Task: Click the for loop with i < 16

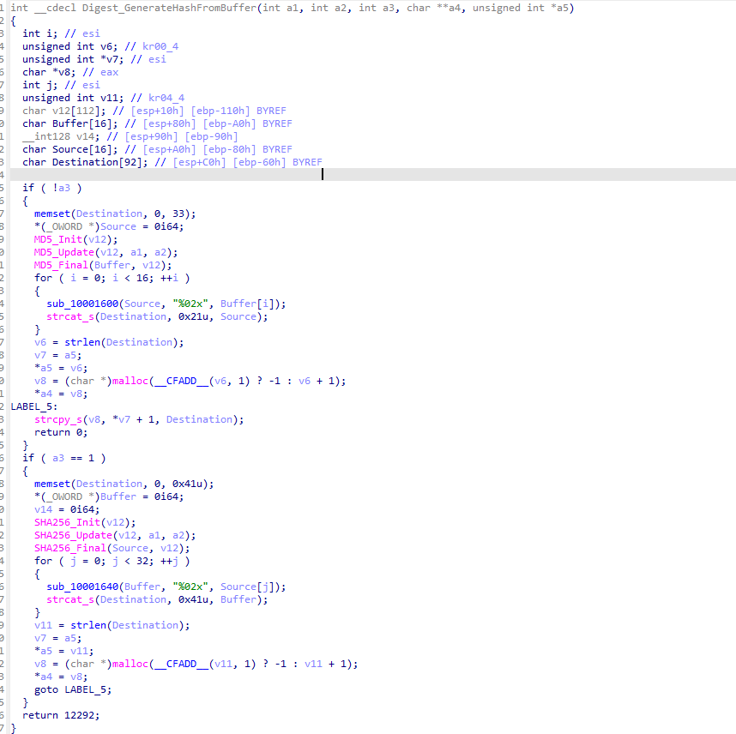Action: (x=112, y=278)
